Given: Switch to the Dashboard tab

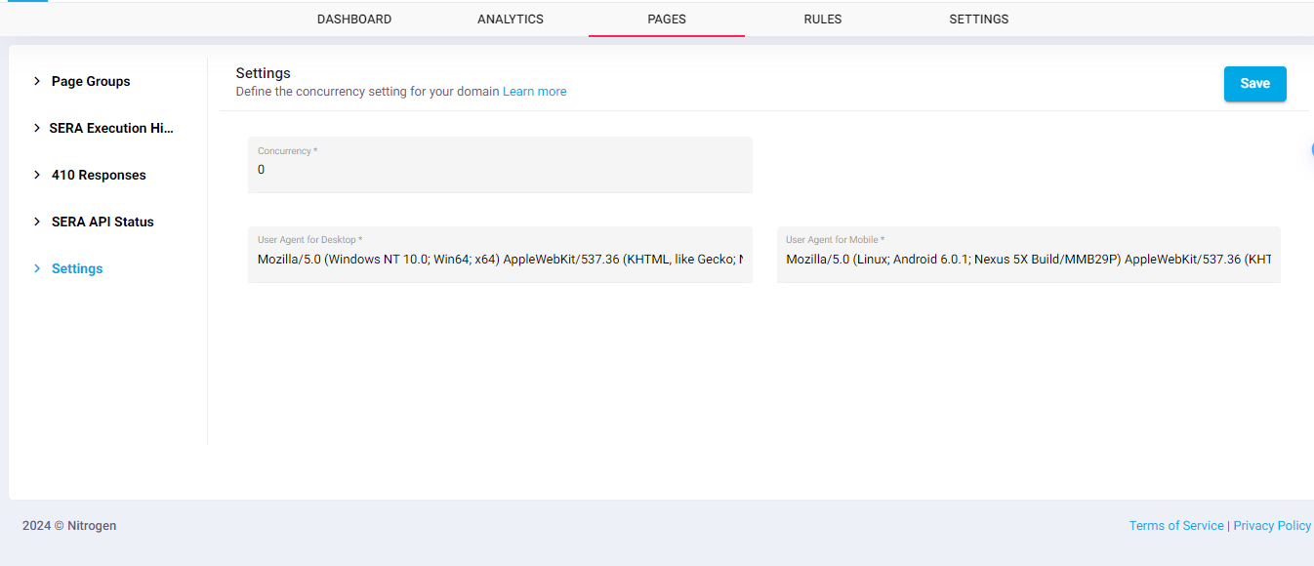Looking at the screenshot, I should (354, 20).
